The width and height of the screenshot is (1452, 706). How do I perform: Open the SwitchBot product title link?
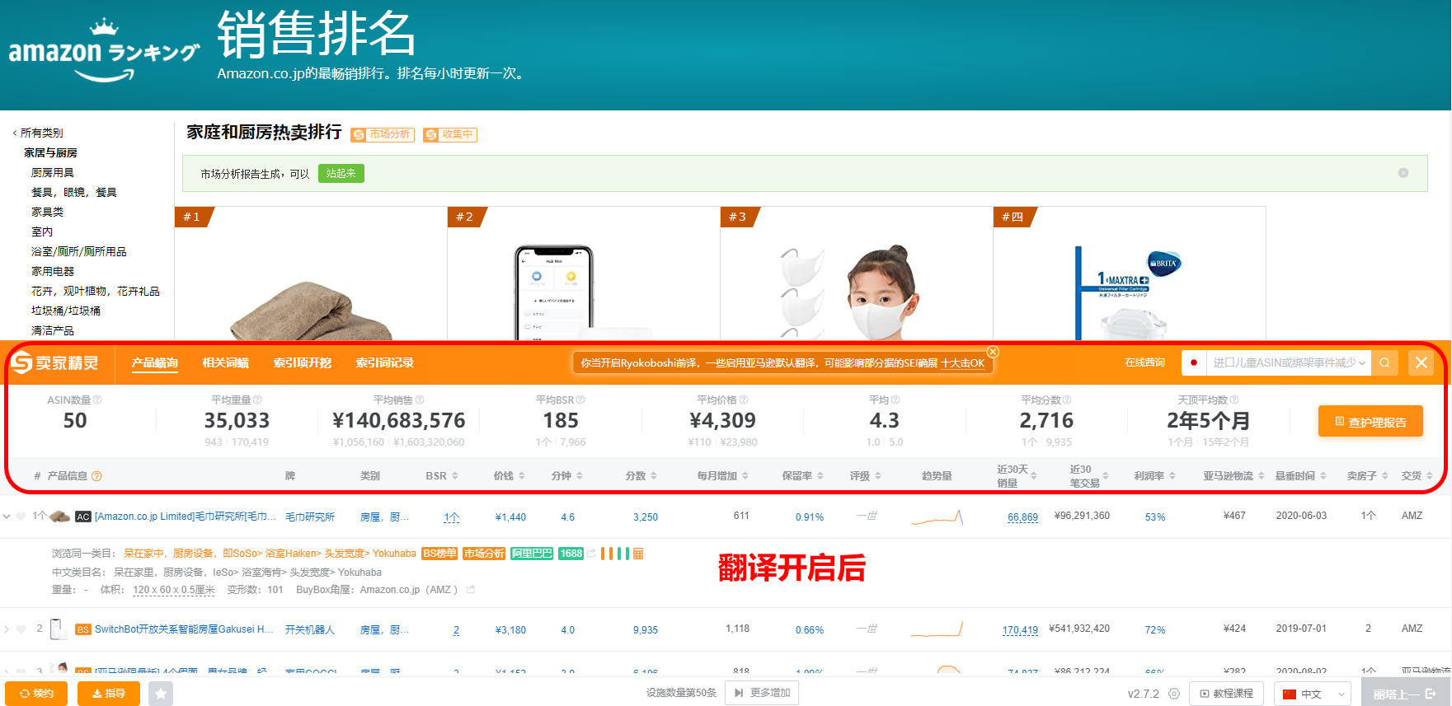tap(184, 629)
